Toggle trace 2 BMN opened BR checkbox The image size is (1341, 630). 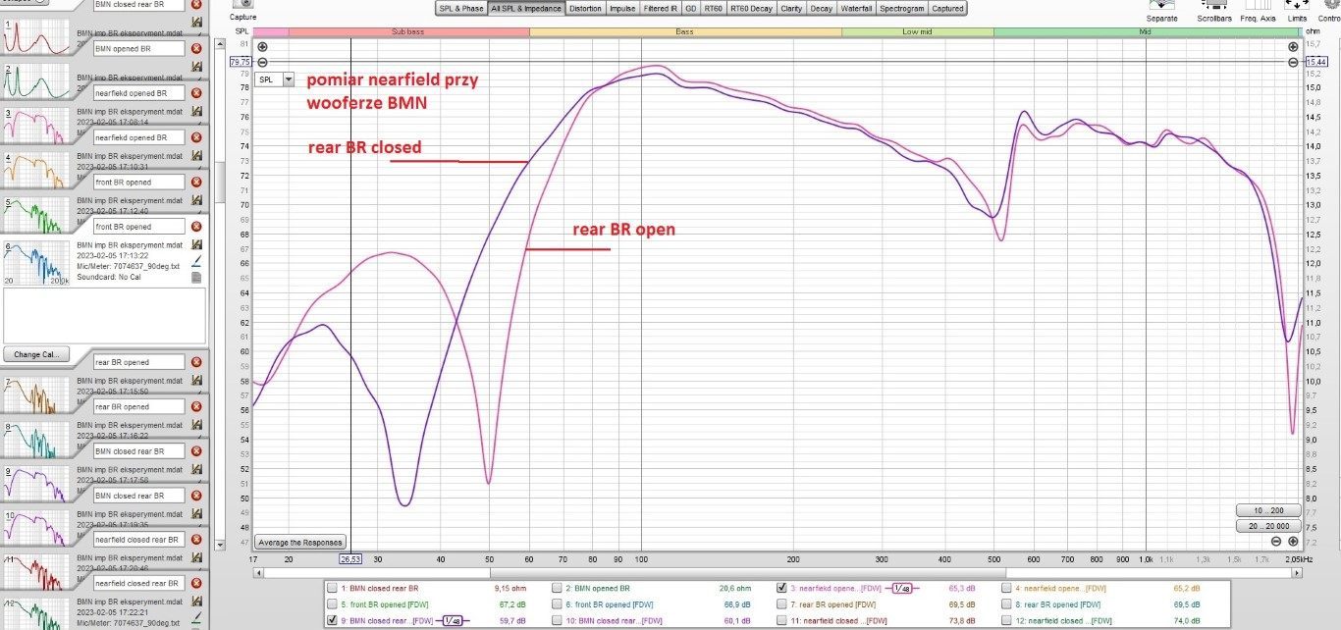(557, 588)
